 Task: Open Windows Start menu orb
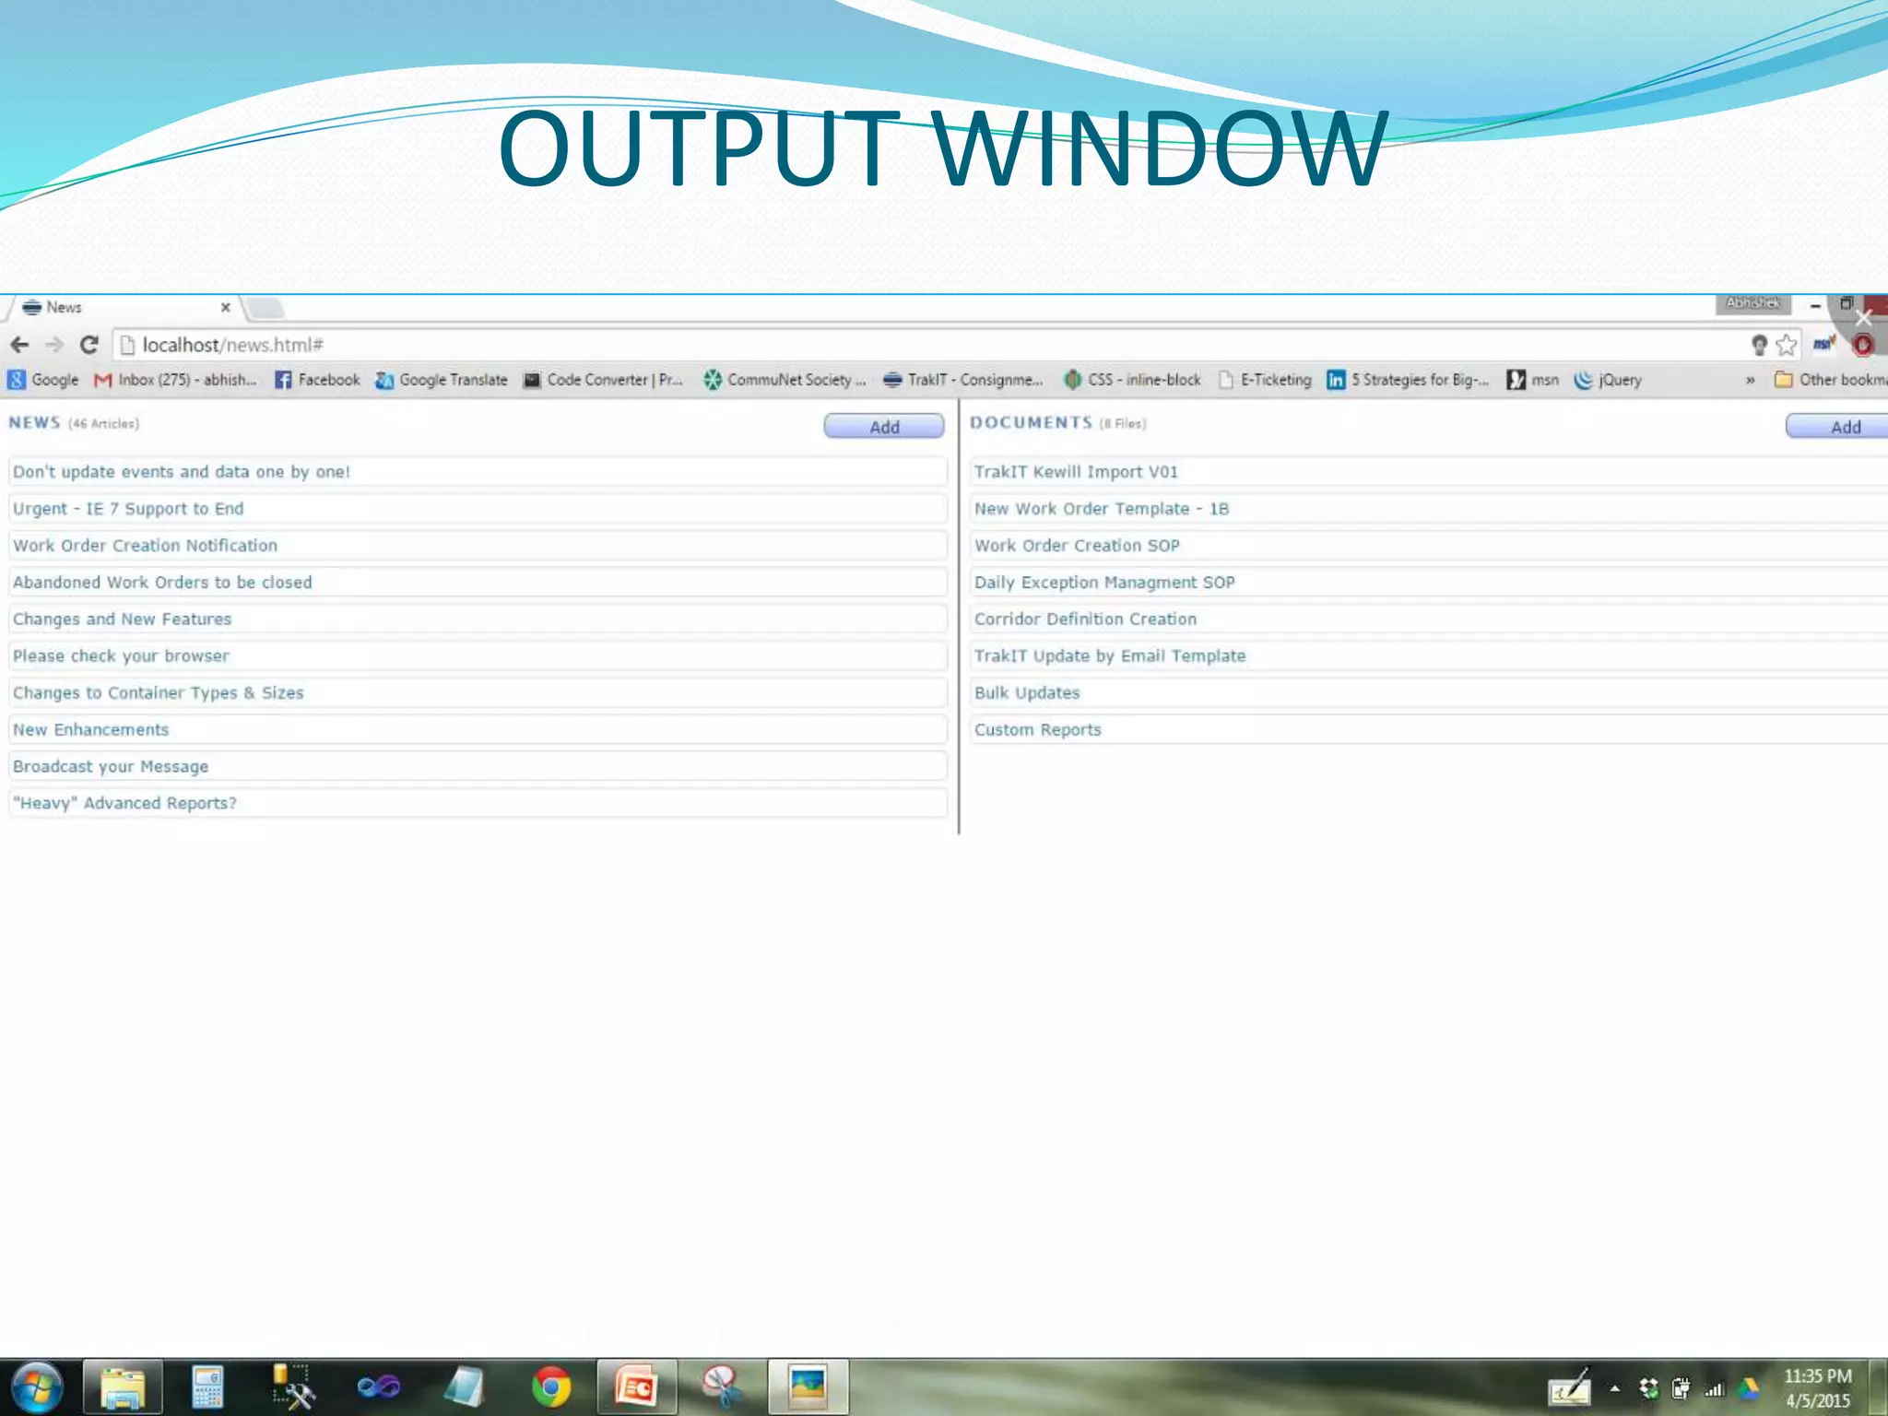[37, 1386]
